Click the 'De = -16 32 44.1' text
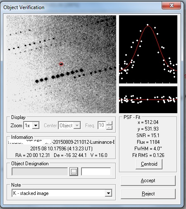Viewport: 186px width, 209px height. coord(70,155)
